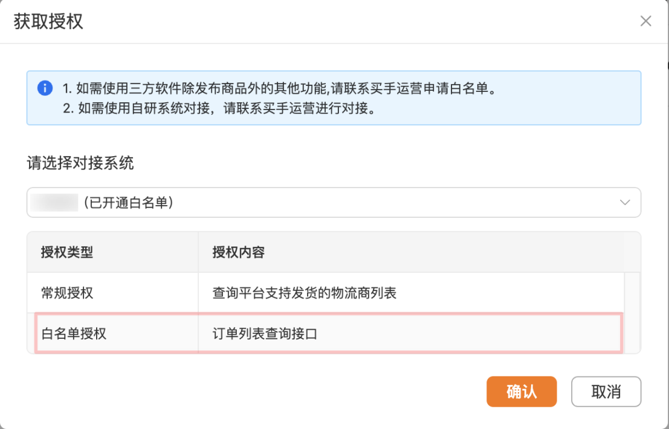Click the 授权类型 column header

coord(67,252)
